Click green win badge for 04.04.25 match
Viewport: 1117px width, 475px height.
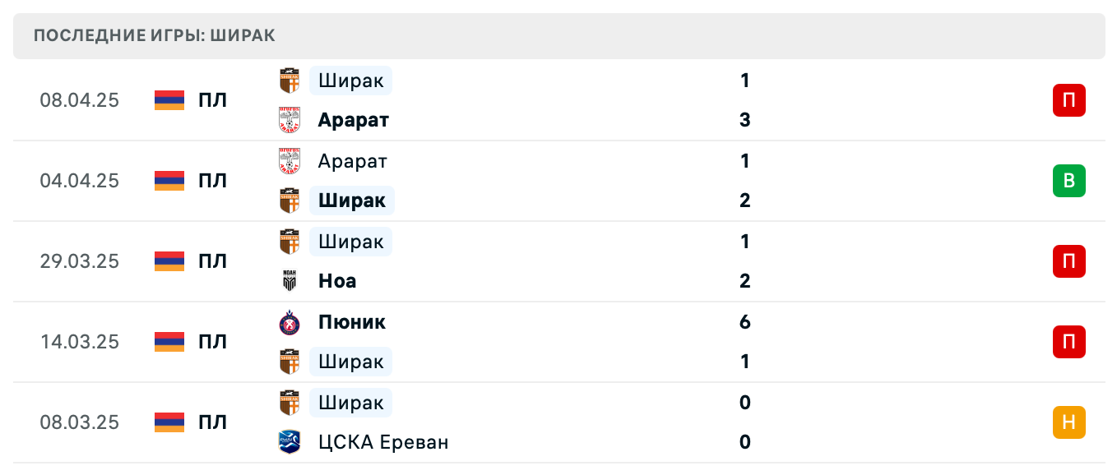pos(1068,181)
